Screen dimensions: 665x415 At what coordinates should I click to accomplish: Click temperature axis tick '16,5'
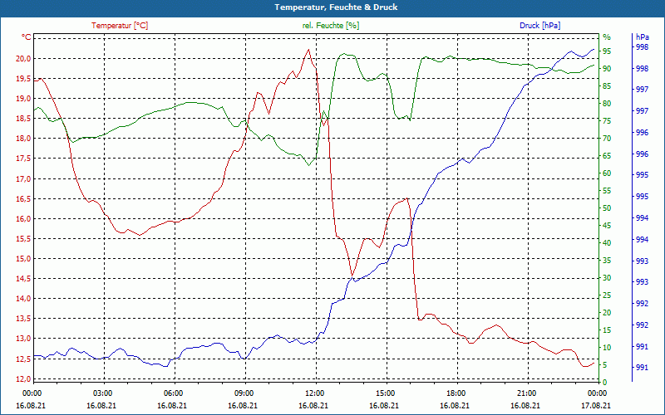[x=23, y=198]
